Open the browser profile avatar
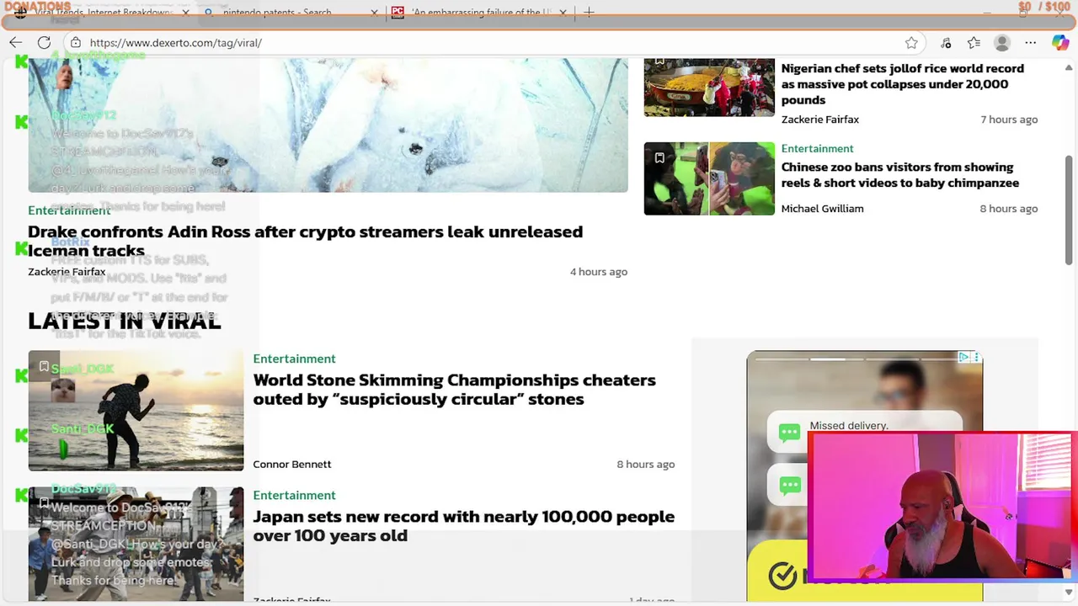Viewport: 1078px width, 606px height. (x=1001, y=43)
